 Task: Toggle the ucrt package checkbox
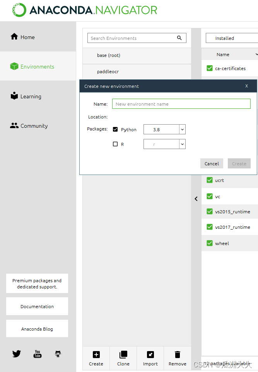pyautogui.click(x=210, y=180)
